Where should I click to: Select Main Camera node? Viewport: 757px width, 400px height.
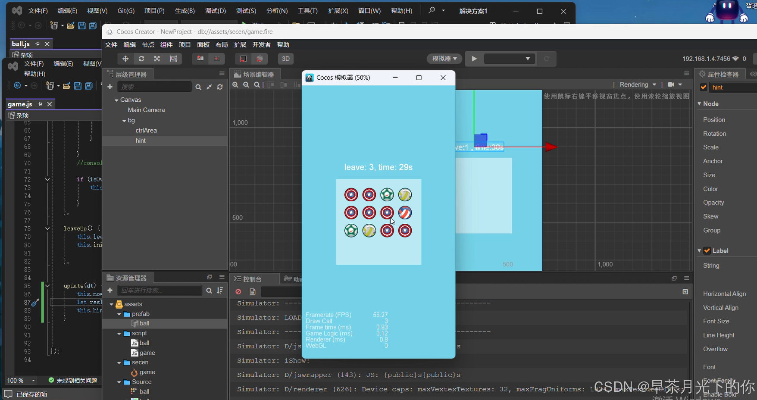click(147, 110)
